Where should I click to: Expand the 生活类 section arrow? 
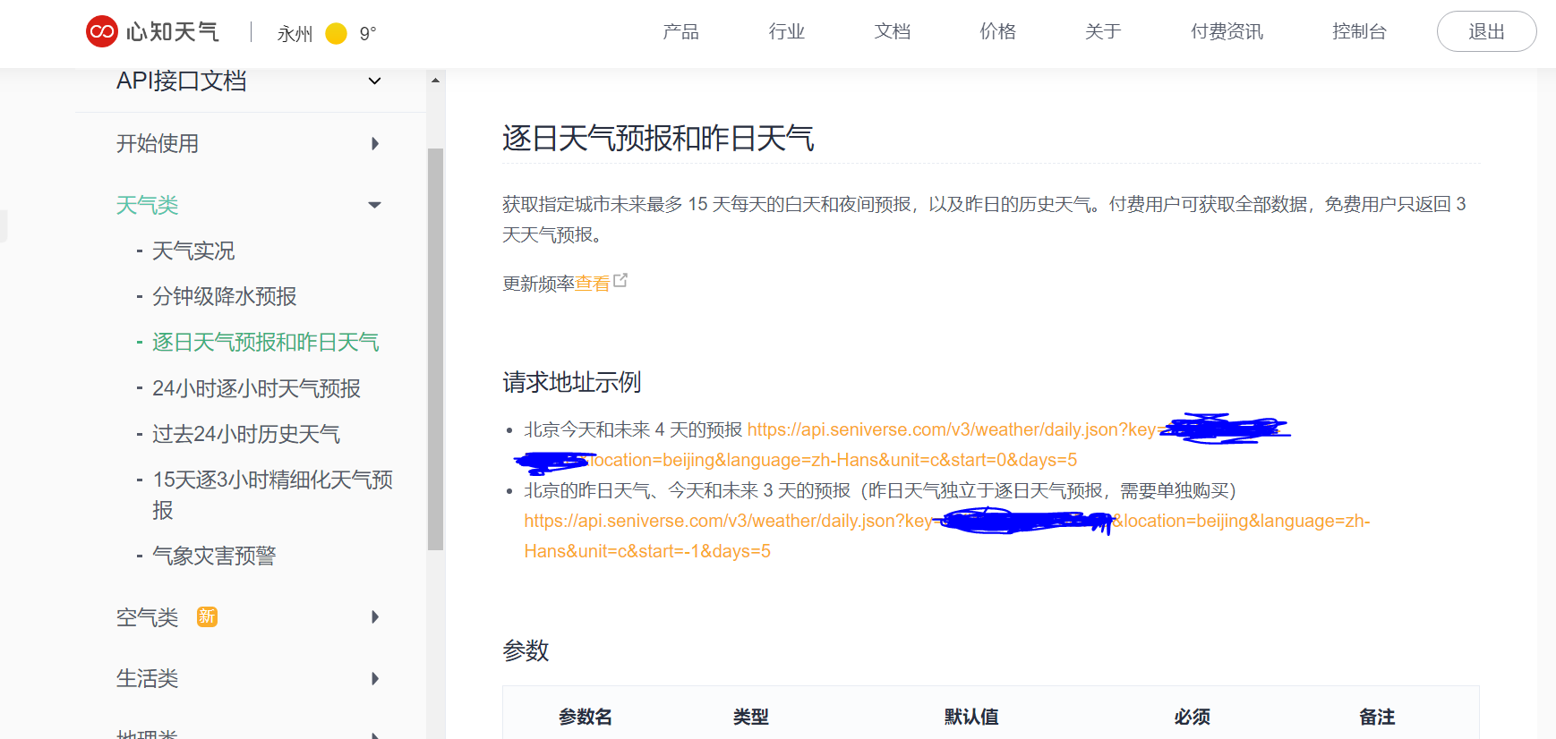pos(375,678)
